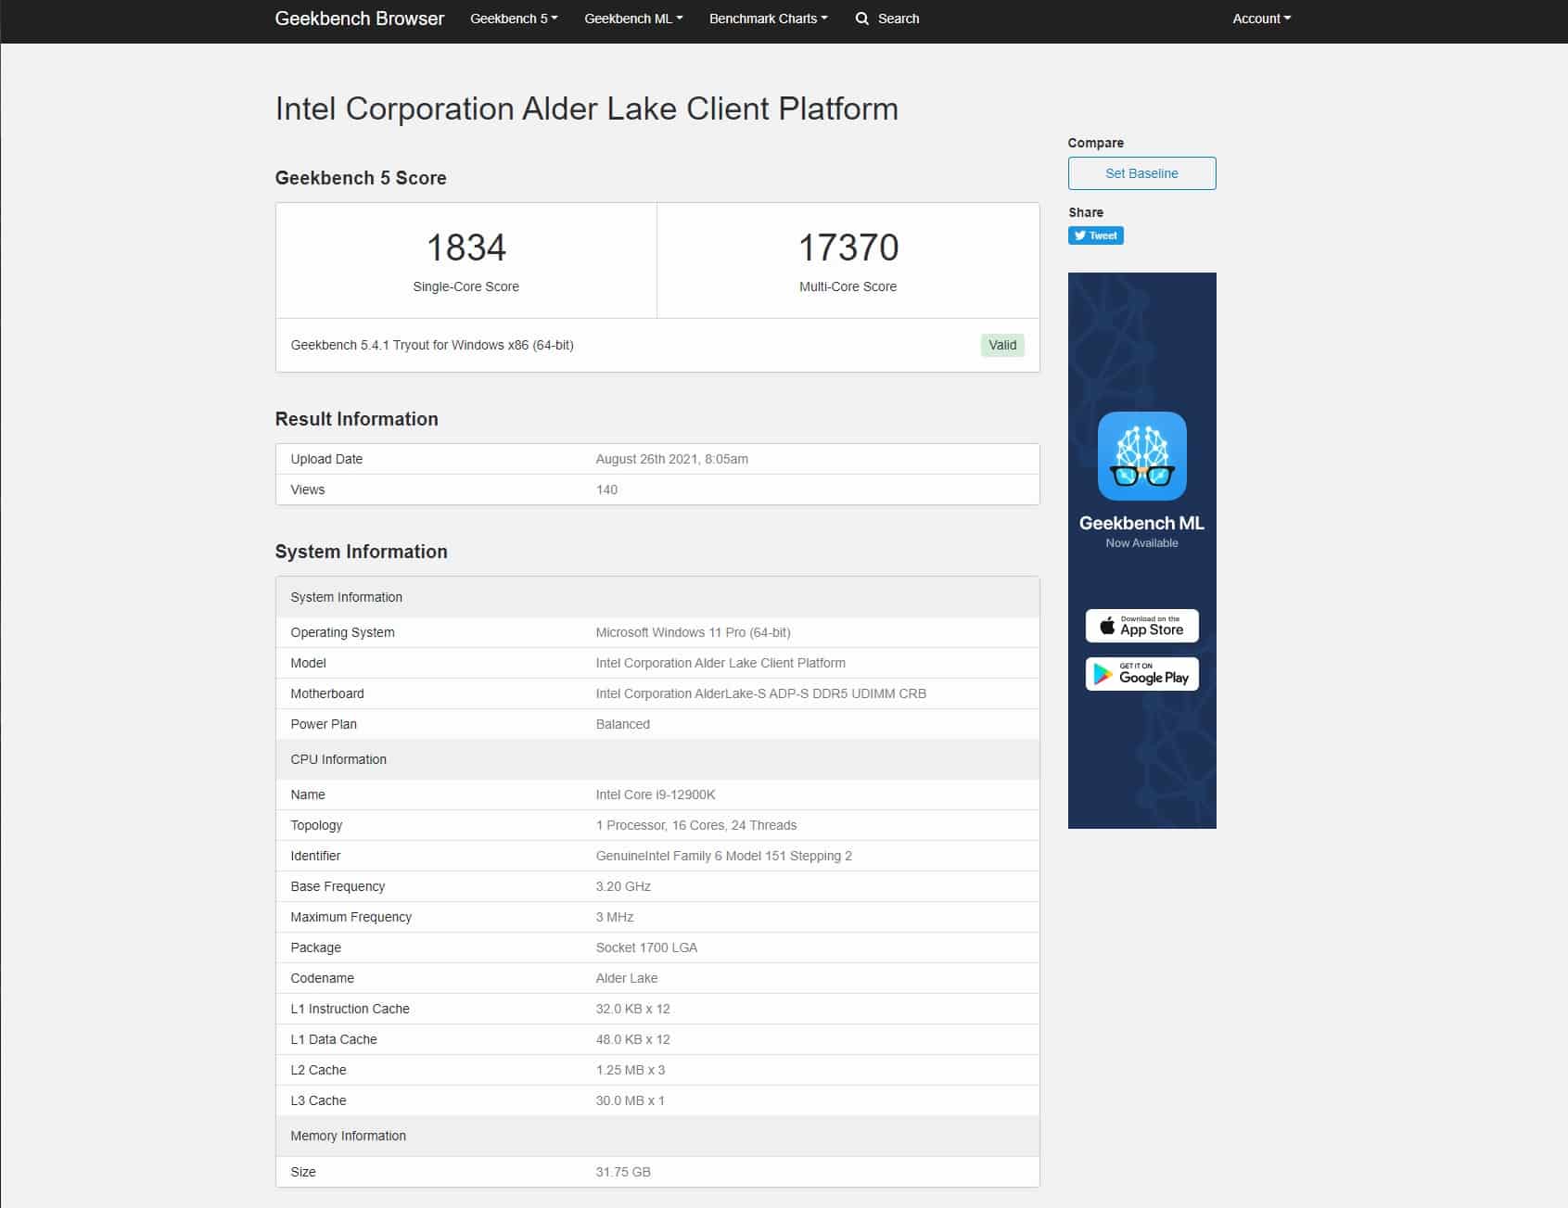This screenshot has width=1568, height=1208.
Task: Click the Geekbench ML Now Available banner text
Action: pos(1141,531)
